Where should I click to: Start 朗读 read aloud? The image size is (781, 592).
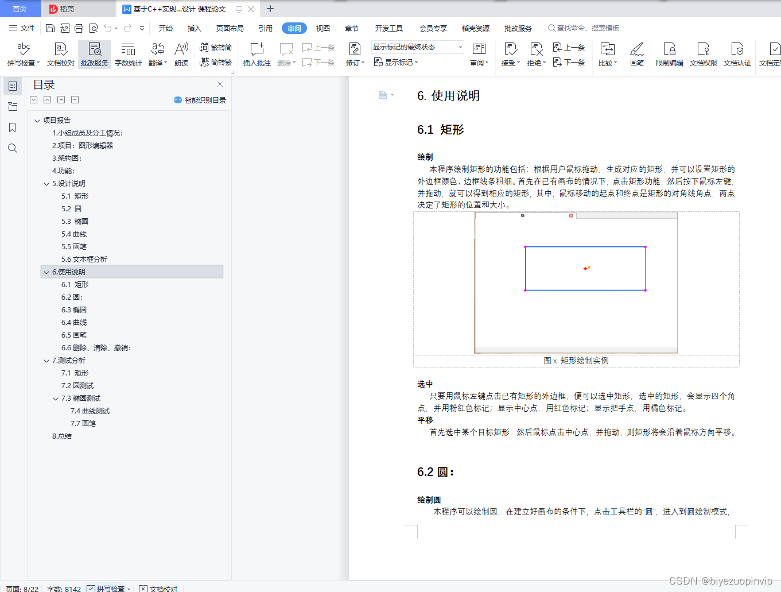(x=181, y=55)
